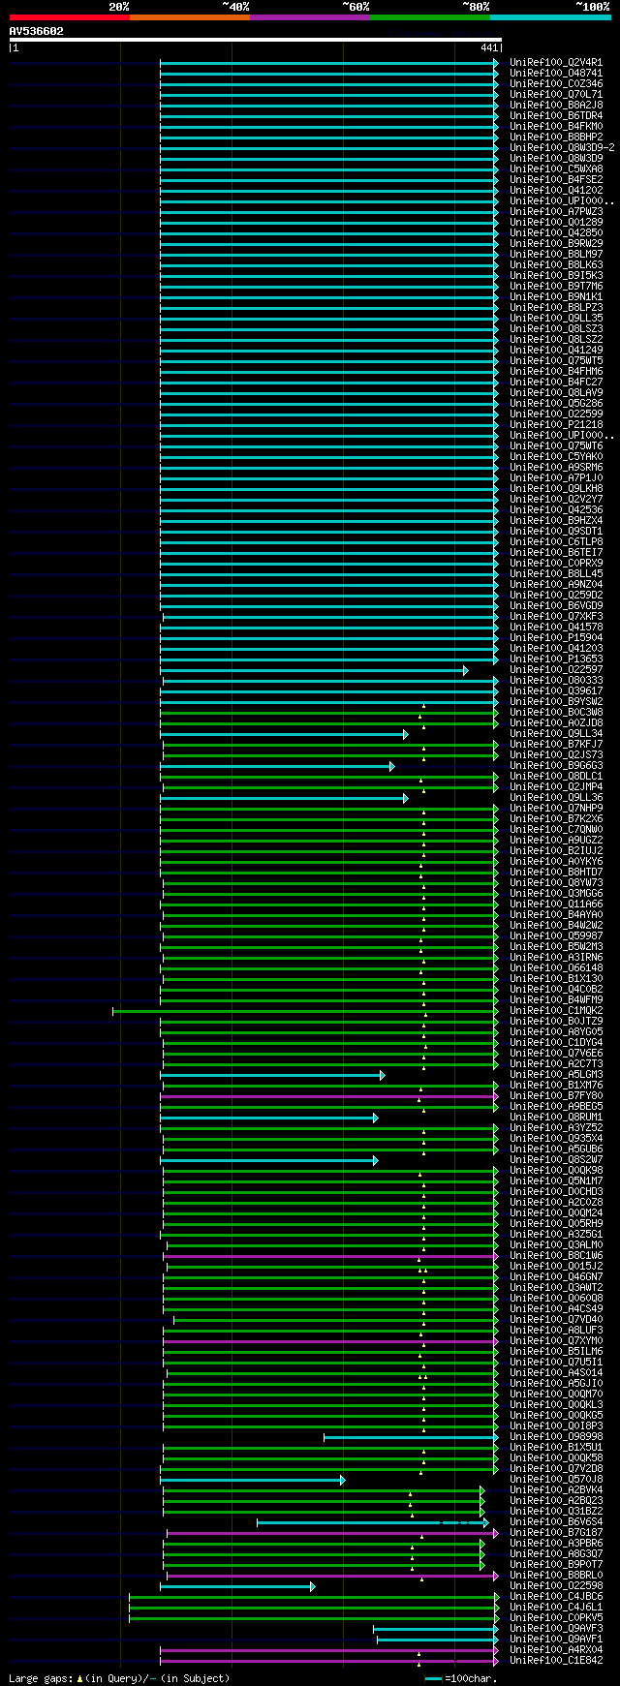The height and width of the screenshot is (1686, 620).
Task: Click the cyan alignment arrow for UniRef100_Q9LL34
Action: click(x=284, y=734)
